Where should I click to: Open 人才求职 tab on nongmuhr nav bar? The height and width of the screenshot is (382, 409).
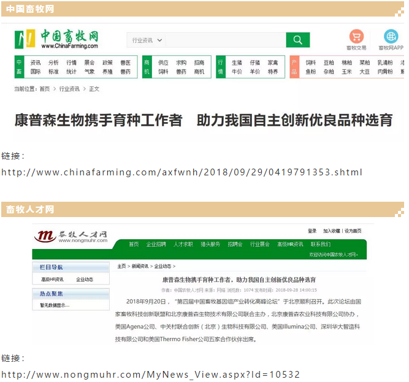[x=183, y=244]
